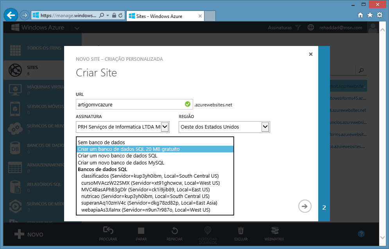Open Armazenamento table icon
The image size is (389, 249).
[15, 168]
